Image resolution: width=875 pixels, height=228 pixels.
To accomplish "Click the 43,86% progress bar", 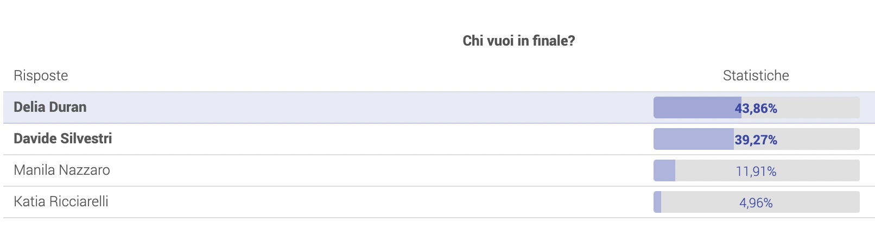I will [756, 107].
